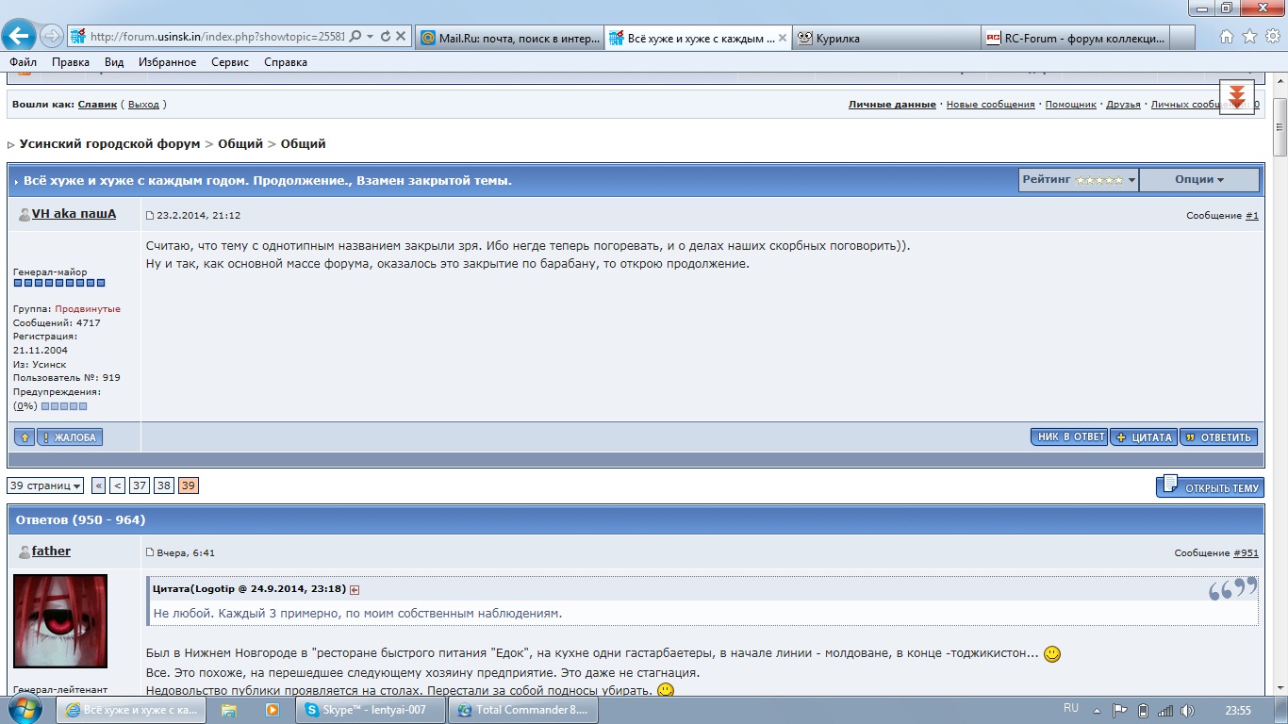Image resolution: width=1288 pixels, height=724 pixels.
Task: Click the quote snapback arrow icon
Action: coord(355,590)
